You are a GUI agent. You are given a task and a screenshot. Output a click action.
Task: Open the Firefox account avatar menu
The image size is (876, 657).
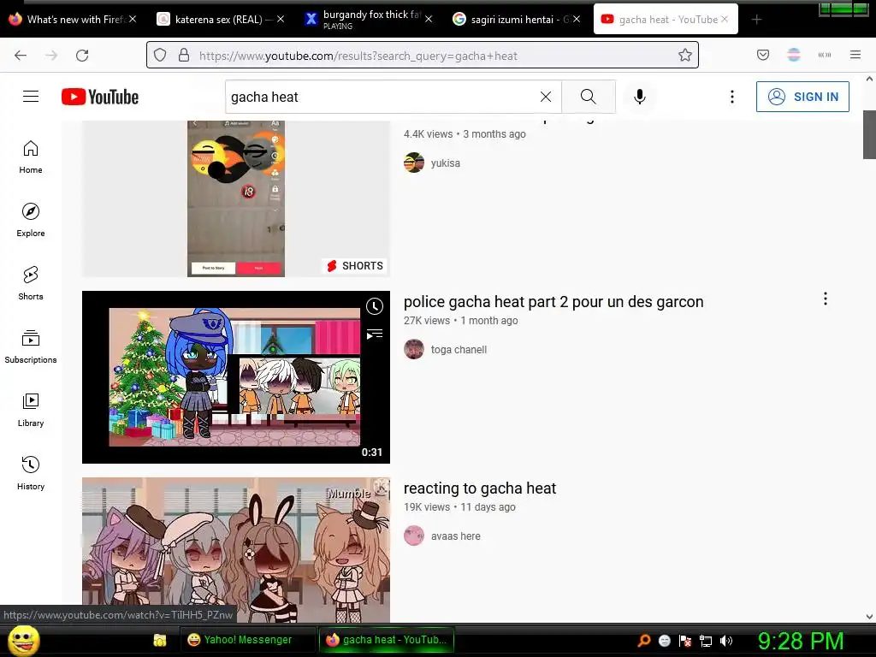click(794, 55)
